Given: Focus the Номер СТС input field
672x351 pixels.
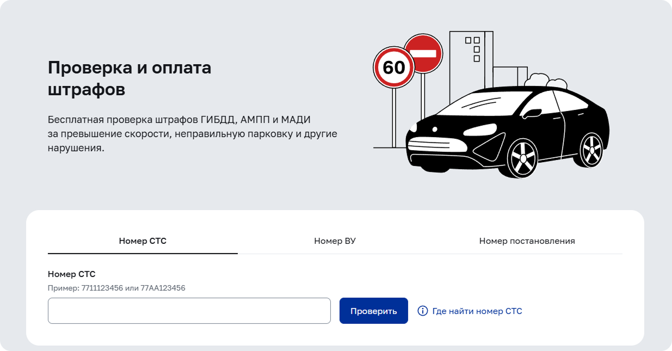Looking at the screenshot, I should [x=189, y=311].
